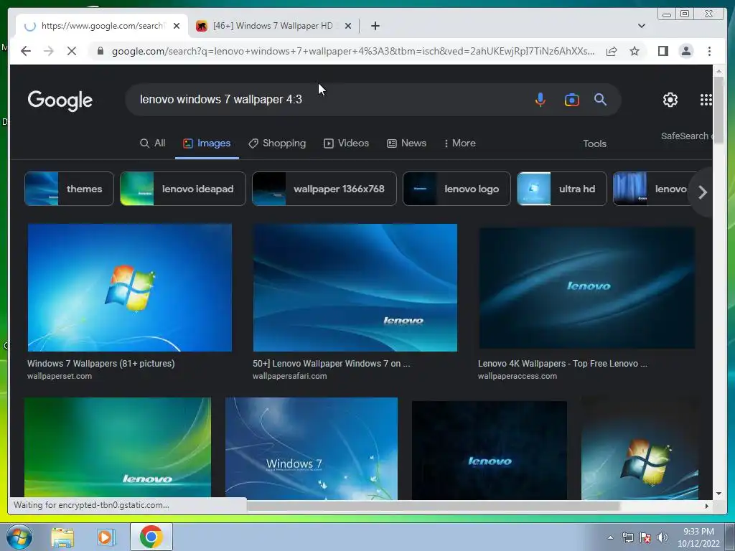Open SafeSearch settings
The width and height of the screenshot is (735, 551).
(686, 136)
